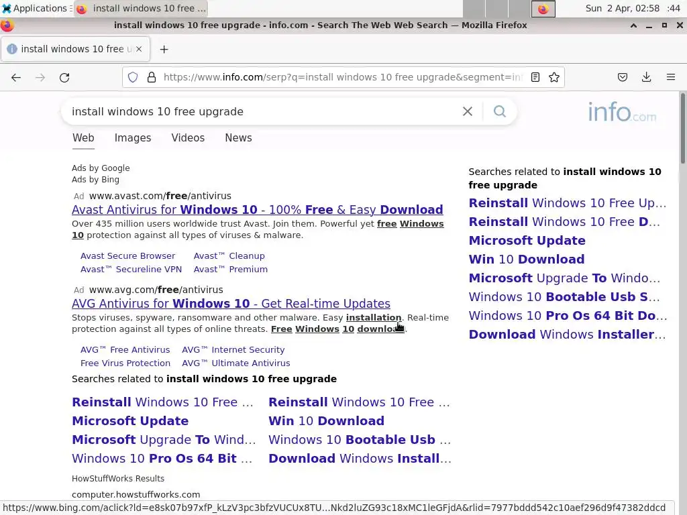Bookmark this page with star icon
The height and width of the screenshot is (515, 687).
click(x=554, y=78)
